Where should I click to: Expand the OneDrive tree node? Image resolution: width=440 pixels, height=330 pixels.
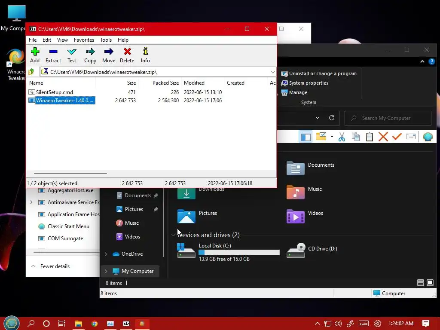pyautogui.click(x=106, y=254)
